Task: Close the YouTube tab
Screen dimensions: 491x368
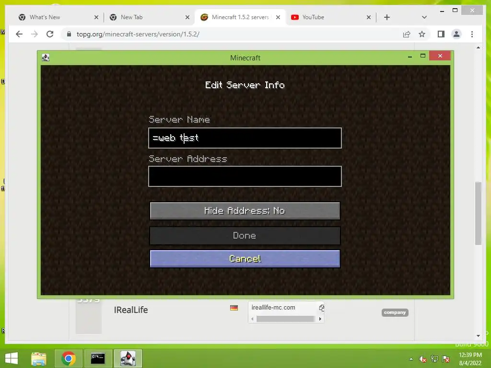Action: pyautogui.click(x=369, y=17)
